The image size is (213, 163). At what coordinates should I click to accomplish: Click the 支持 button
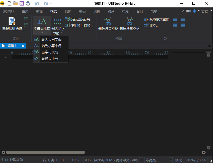(x=204, y=11)
